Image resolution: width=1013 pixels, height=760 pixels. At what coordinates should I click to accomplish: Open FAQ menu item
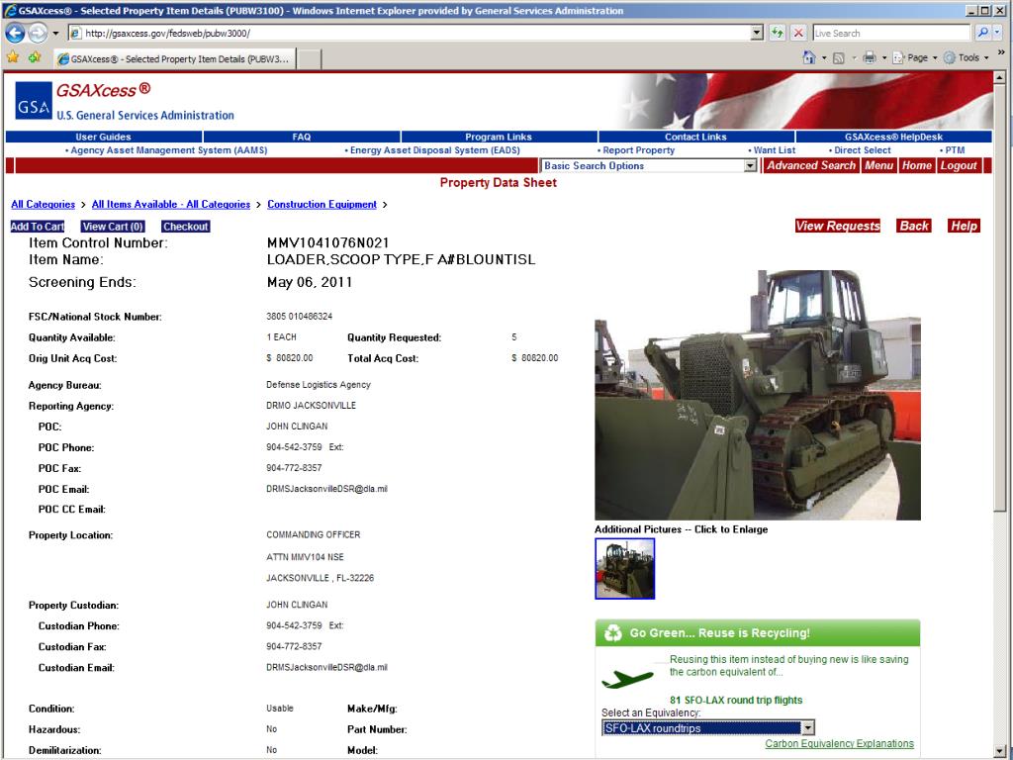tap(302, 137)
